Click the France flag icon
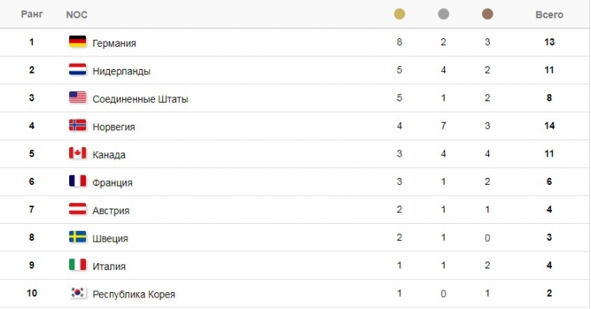Image resolution: width=591 pixels, height=309 pixels. tap(78, 181)
